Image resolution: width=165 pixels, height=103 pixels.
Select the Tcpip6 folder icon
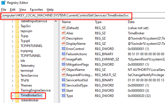pyautogui.click(x=17, y=41)
